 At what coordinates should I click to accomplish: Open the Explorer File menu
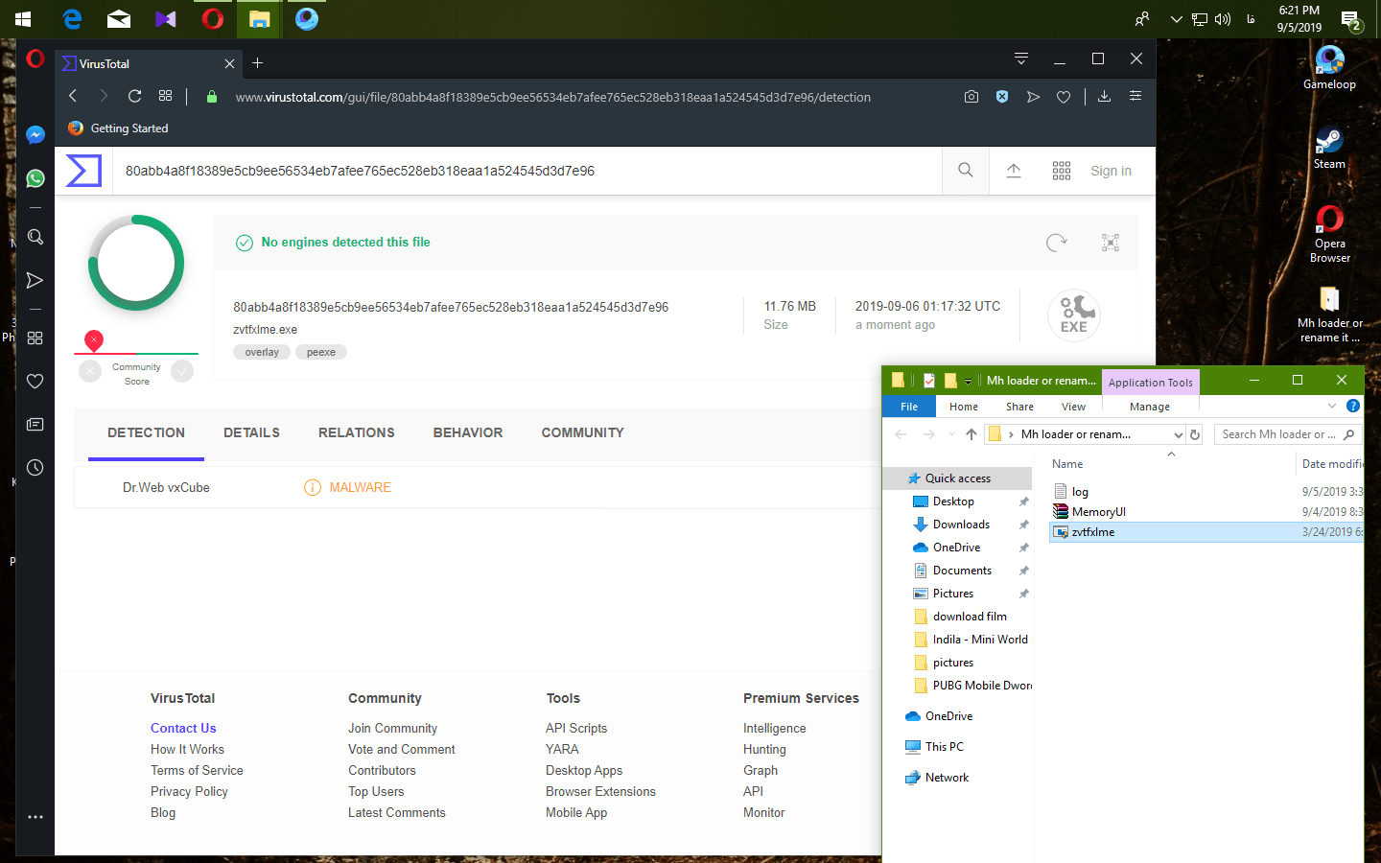909,407
